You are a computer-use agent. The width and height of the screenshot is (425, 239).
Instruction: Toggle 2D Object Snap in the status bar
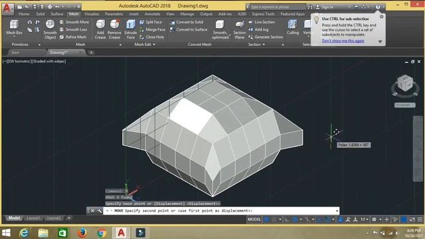tap(327, 219)
